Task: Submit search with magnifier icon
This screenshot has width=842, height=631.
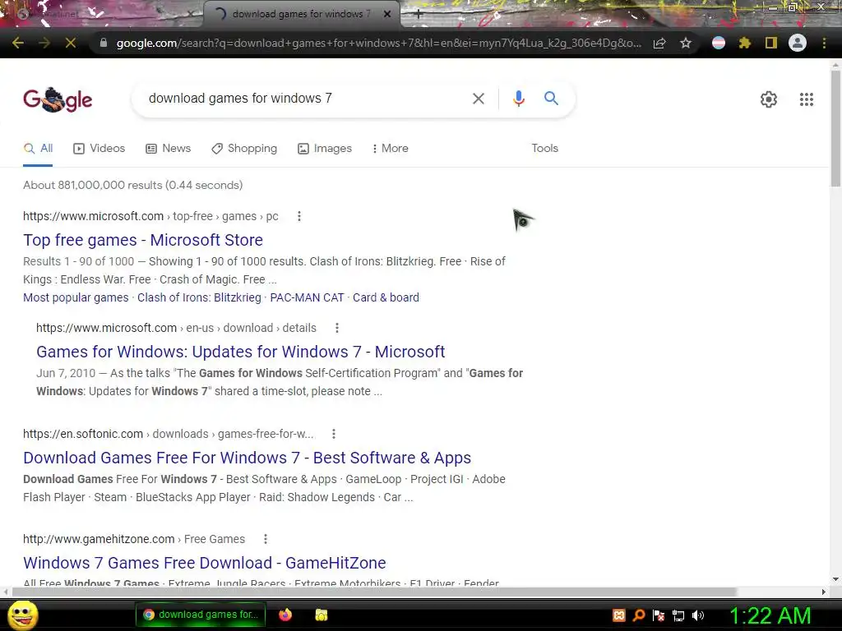Action: [551, 99]
